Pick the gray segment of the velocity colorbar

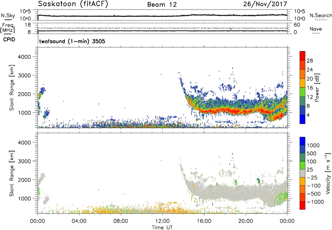click(x=303, y=174)
